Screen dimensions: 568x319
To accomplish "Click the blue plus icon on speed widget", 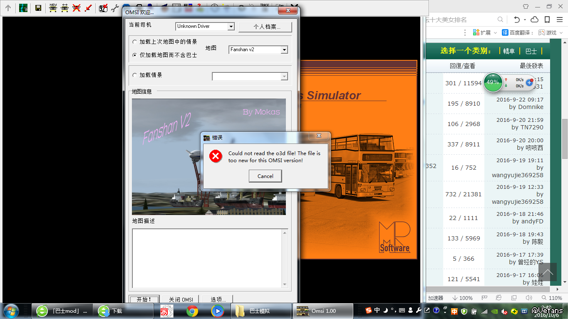I will coord(529,83).
